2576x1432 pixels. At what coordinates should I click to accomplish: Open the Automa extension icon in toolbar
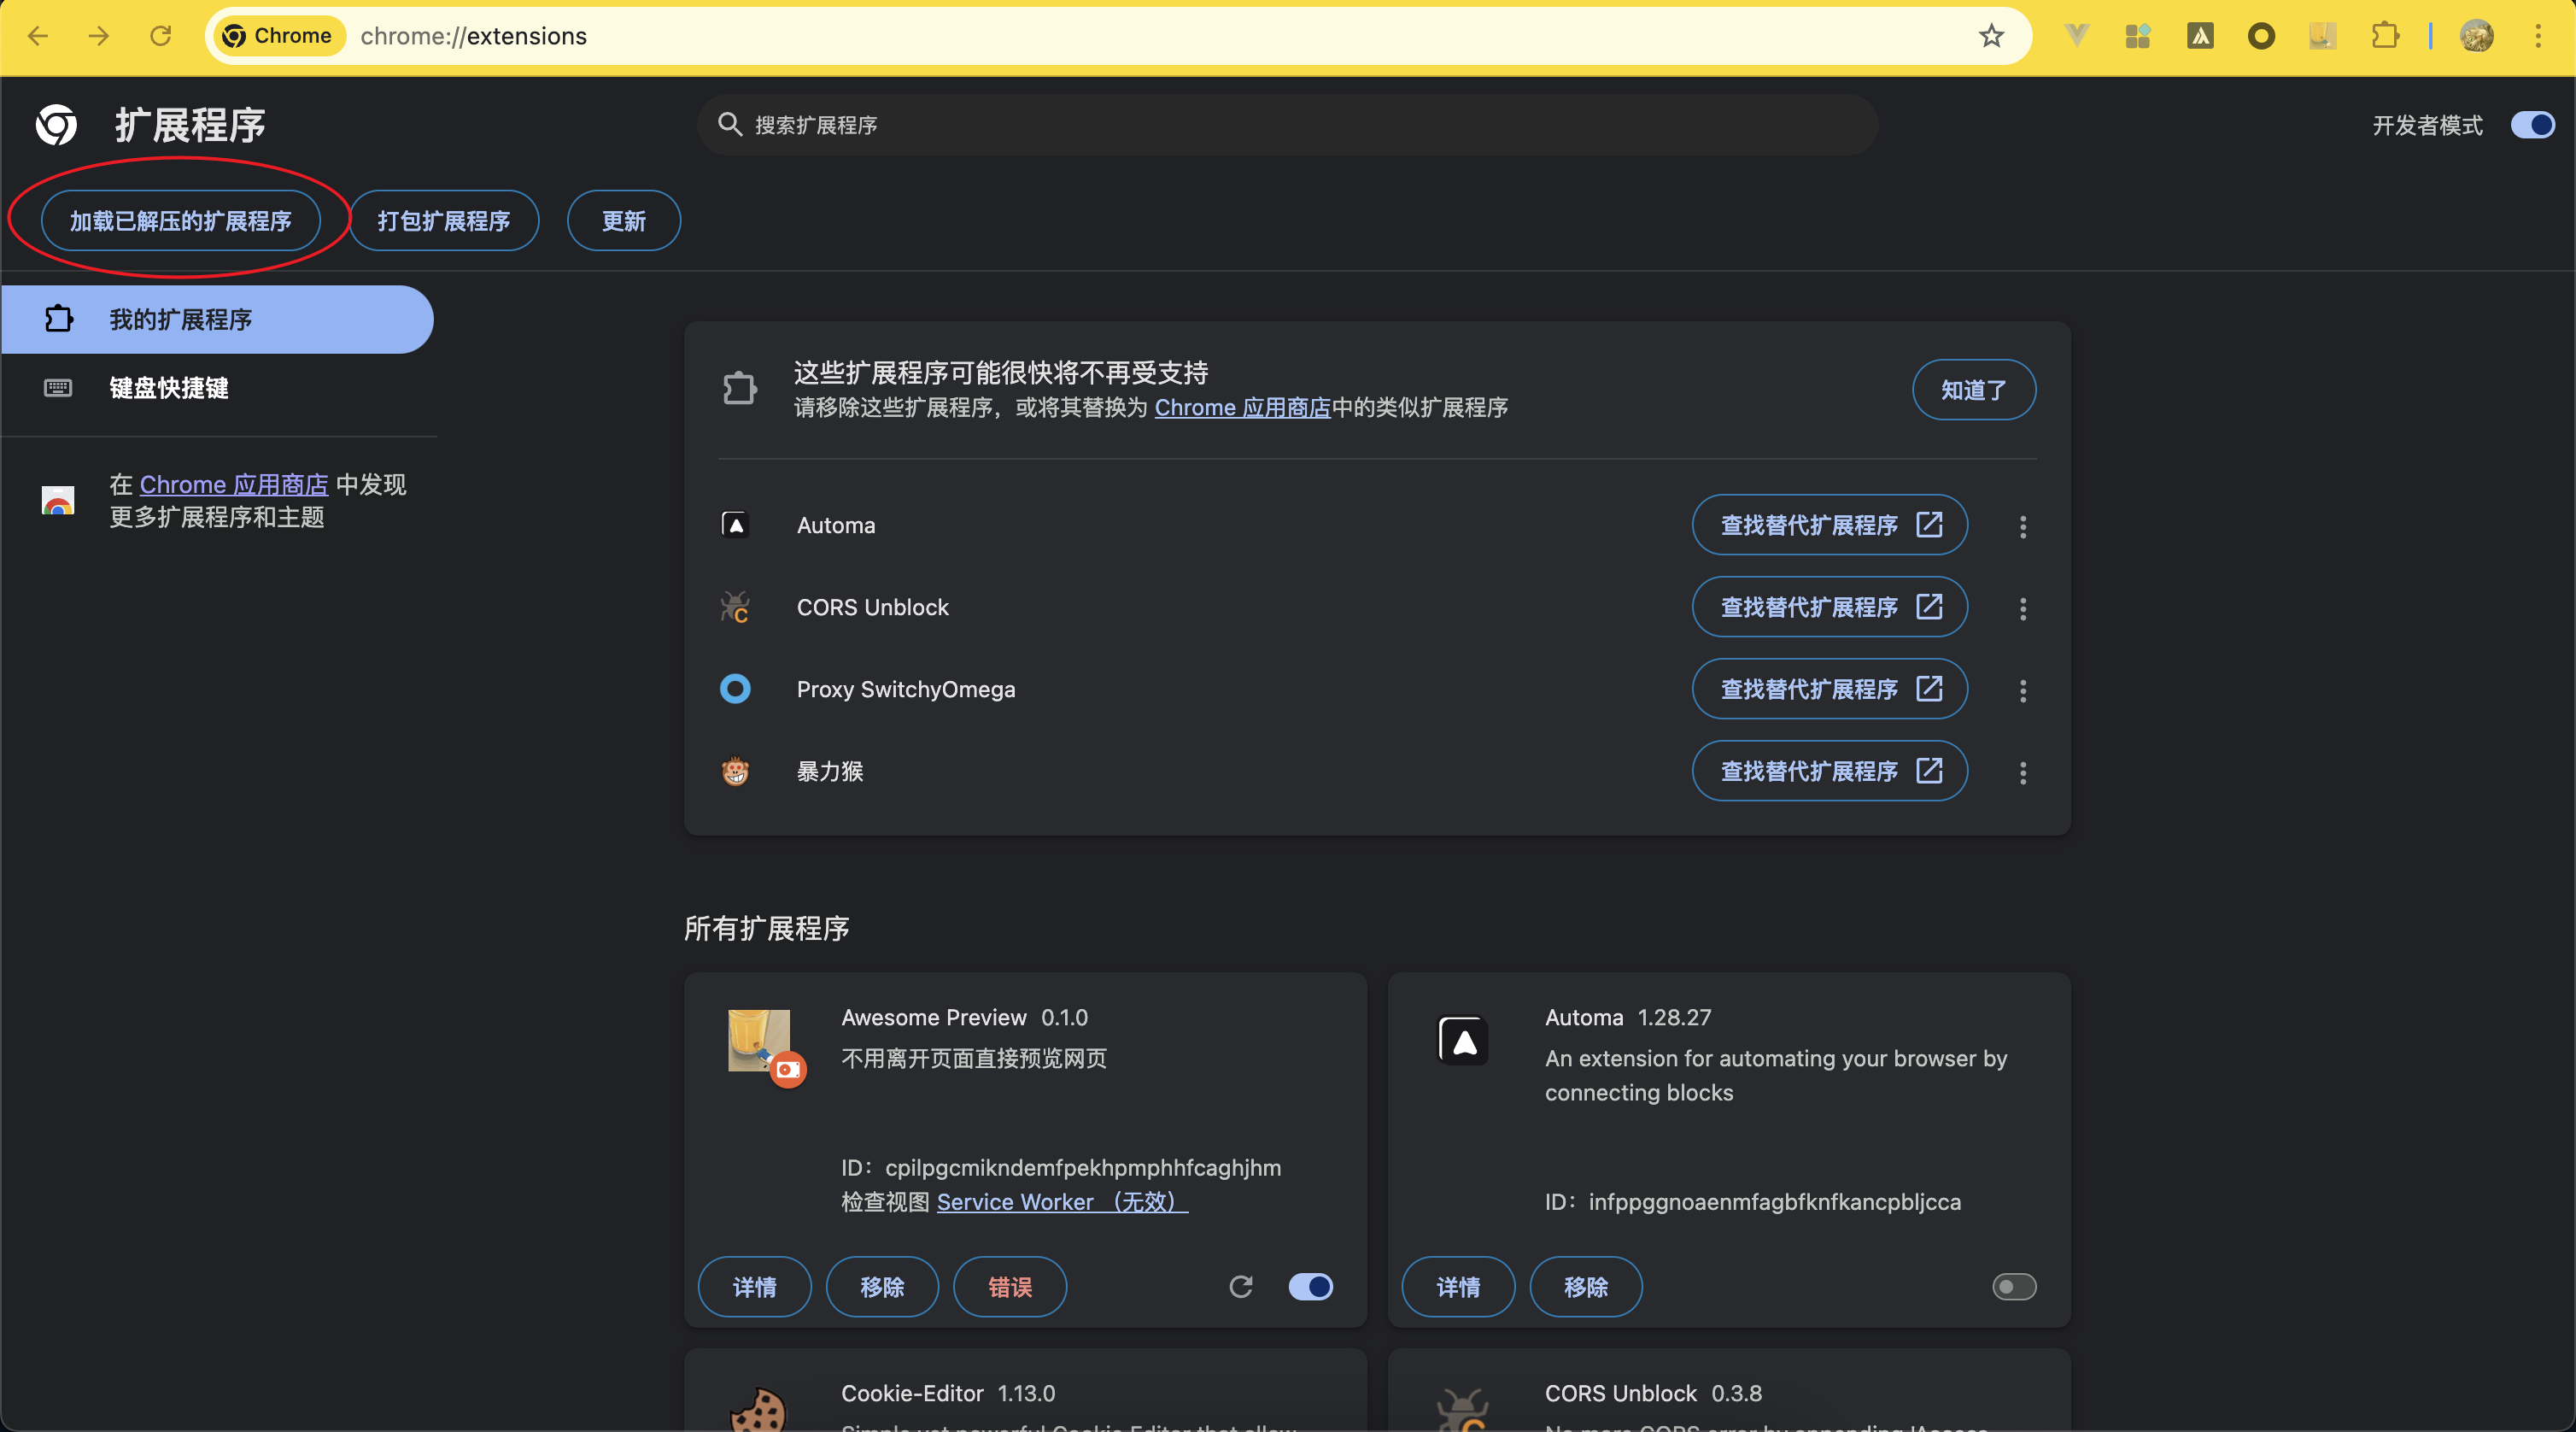click(2199, 36)
